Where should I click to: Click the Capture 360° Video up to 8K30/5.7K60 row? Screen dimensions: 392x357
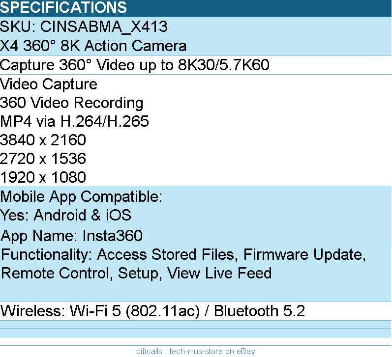click(x=196, y=65)
